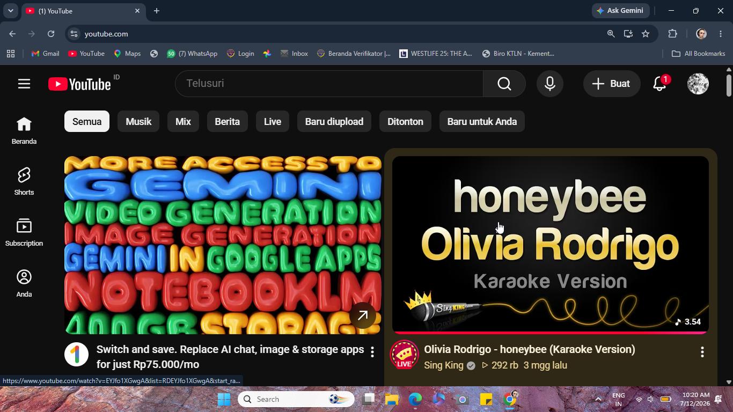Open the Chrome extensions menu
The image size is (733, 412).
coord(672,34)
